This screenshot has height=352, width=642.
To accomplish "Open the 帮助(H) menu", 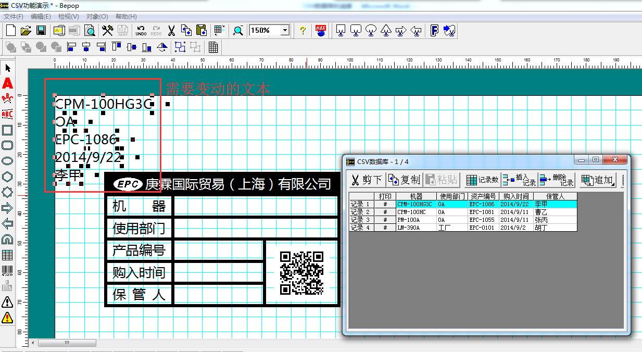I will click(x=126, y=17).
